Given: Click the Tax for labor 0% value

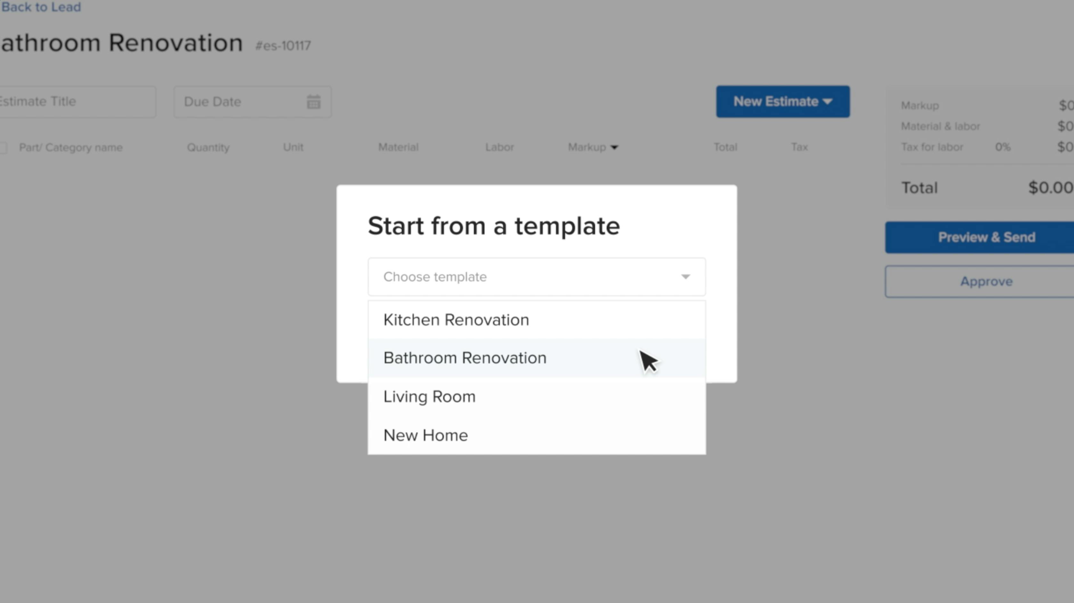Looking at the screenshot, I should pos(1003,147).
